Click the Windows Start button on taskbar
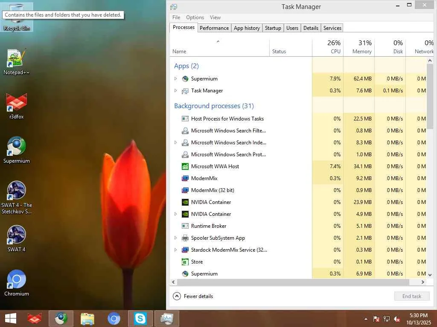 11,318
